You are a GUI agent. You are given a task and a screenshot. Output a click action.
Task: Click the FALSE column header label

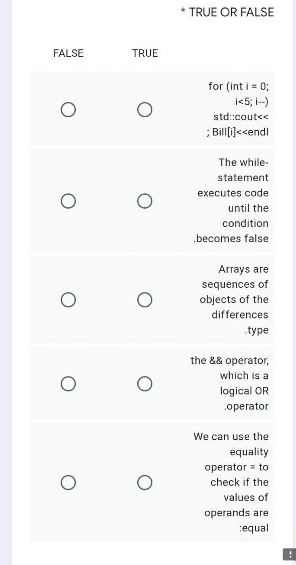(x=68, y=53)
